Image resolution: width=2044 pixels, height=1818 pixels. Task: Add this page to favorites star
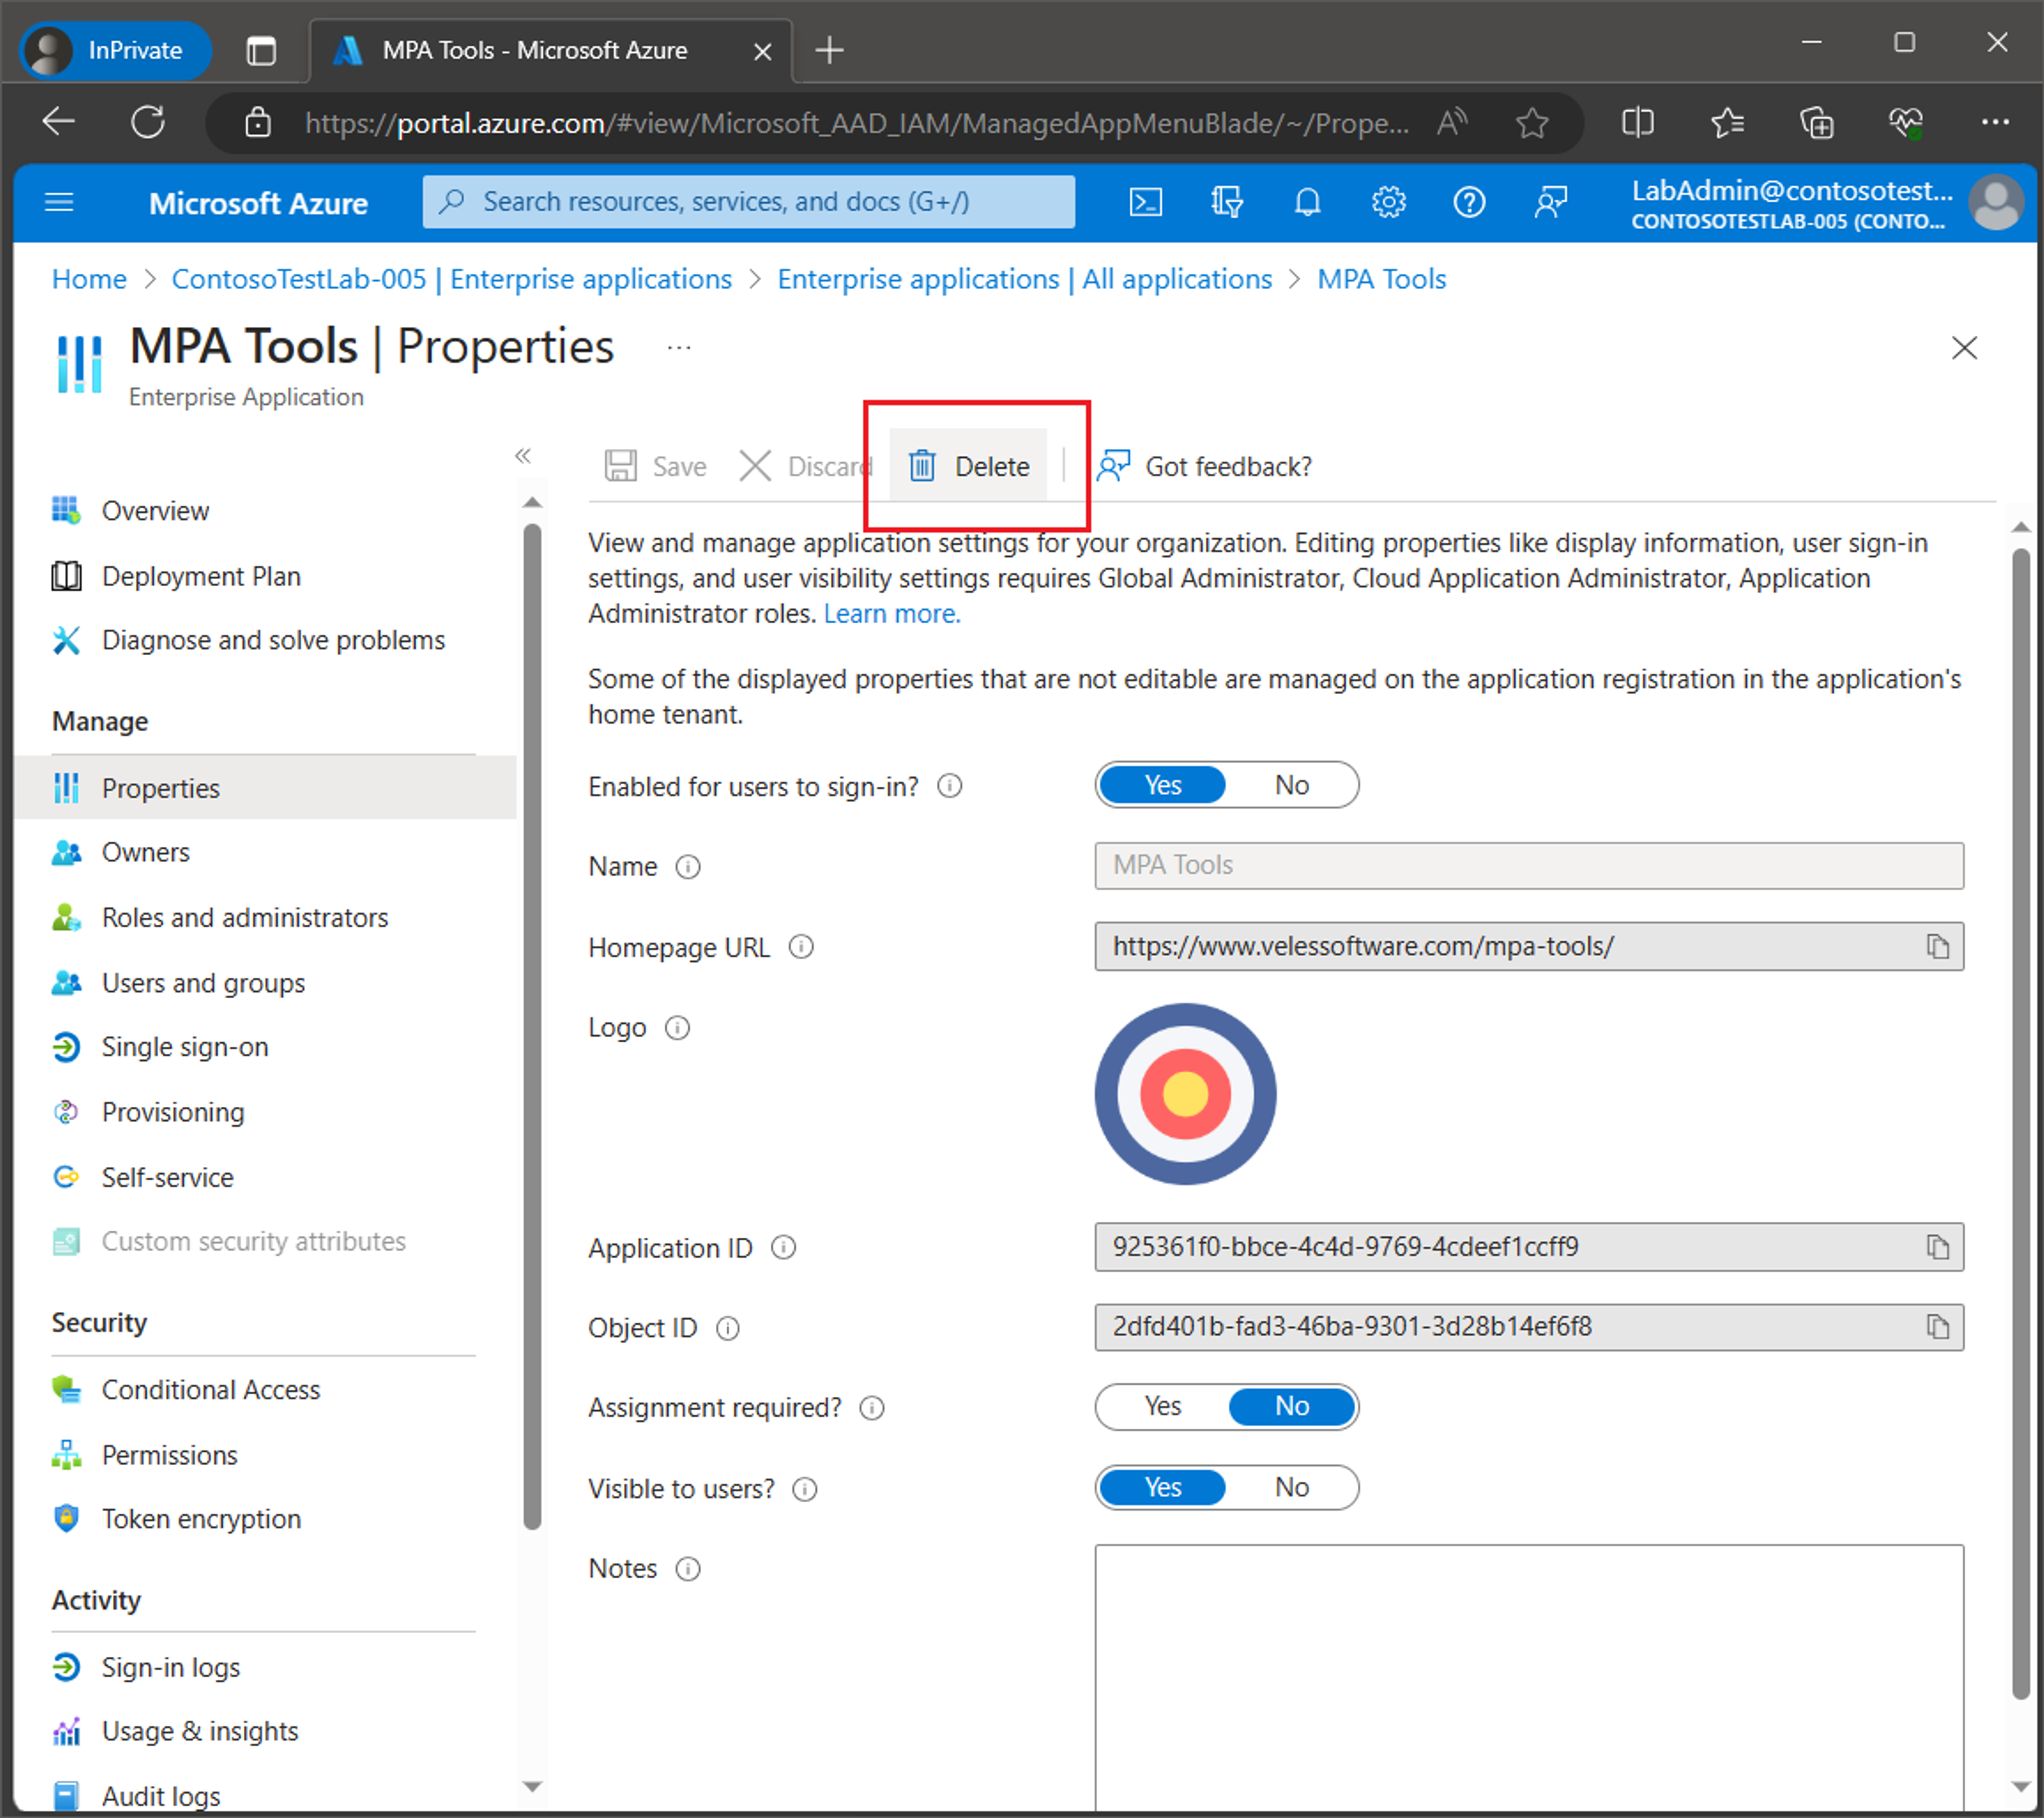(x=1531, y=123)
